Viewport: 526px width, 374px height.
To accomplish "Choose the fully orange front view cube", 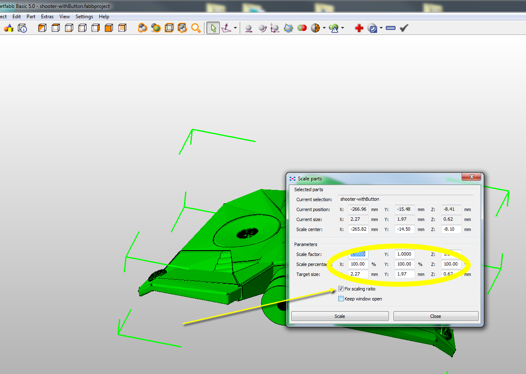I will click(x=109, y=28).
